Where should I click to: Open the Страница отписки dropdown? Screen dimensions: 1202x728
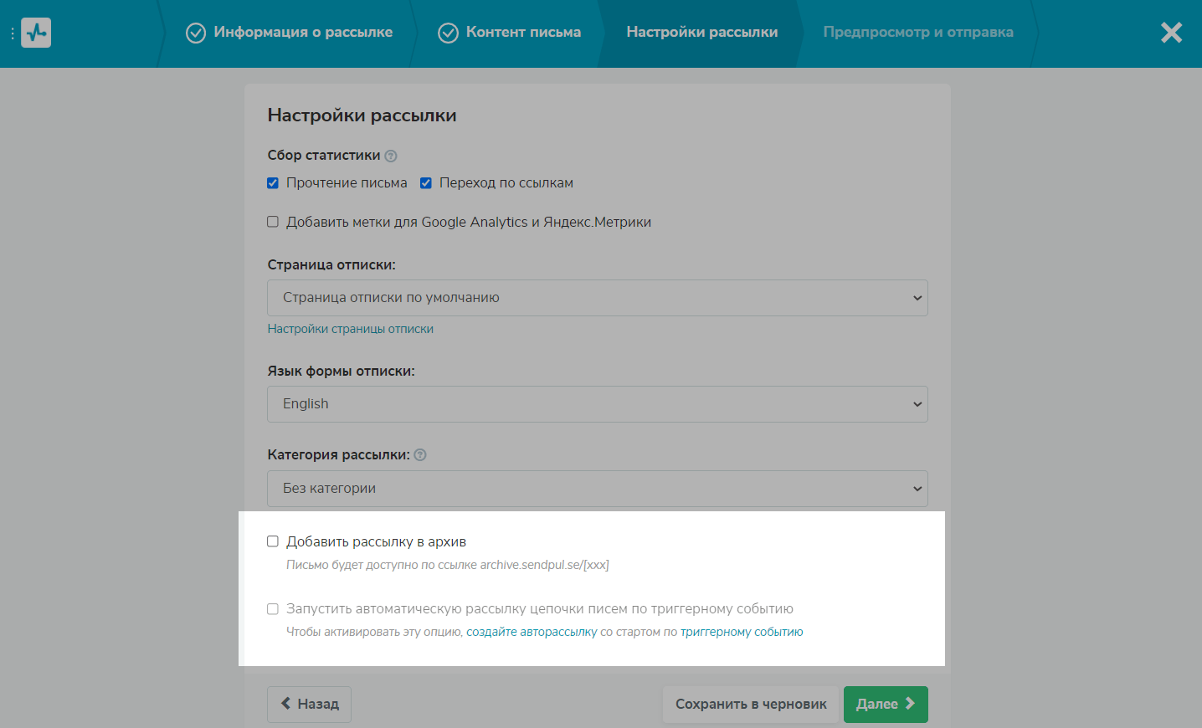597,298
